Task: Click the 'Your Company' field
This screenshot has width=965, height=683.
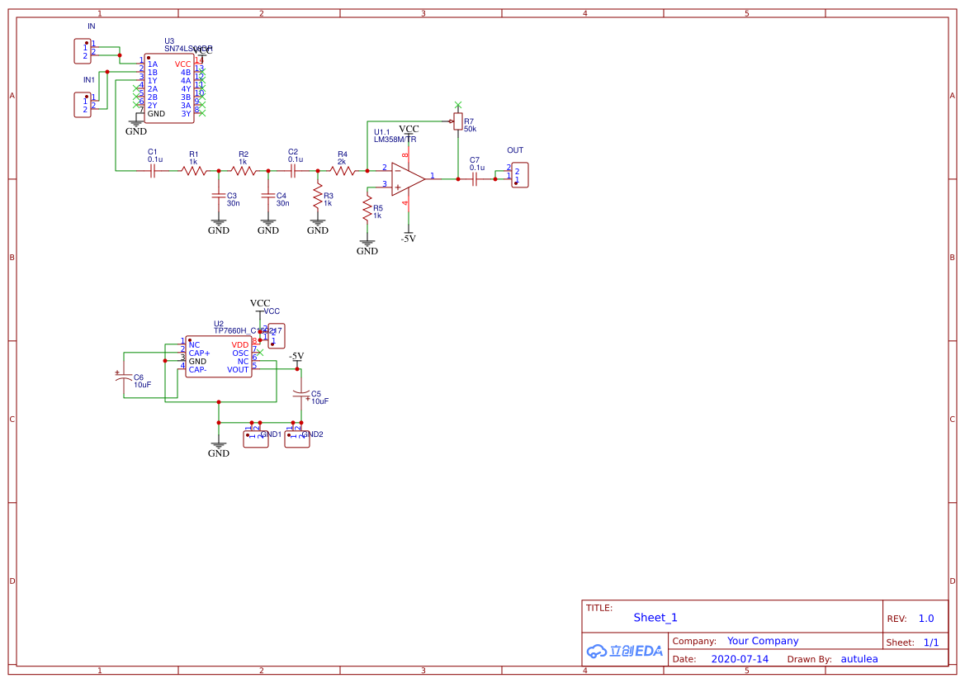Action: (x=763, y=641)
